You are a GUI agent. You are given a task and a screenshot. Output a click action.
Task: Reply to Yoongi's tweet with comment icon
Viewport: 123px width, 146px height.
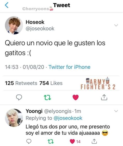pos(29,141)
